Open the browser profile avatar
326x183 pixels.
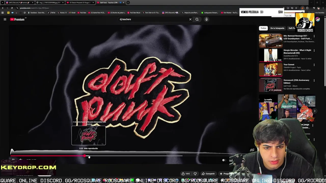318,8
